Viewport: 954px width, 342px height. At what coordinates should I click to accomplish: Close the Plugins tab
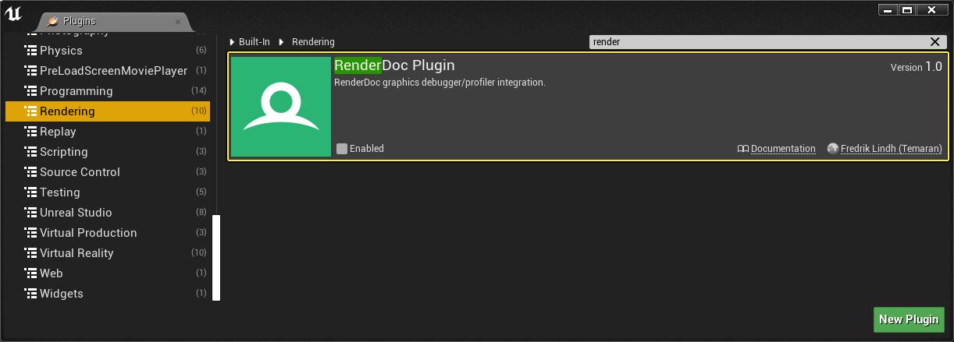(x=177, y=22)
